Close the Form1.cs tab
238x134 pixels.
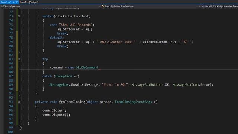point(17,2)
